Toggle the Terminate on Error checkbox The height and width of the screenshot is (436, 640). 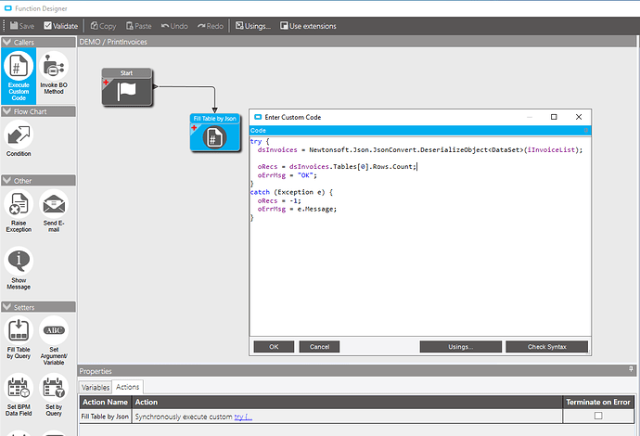597,417
